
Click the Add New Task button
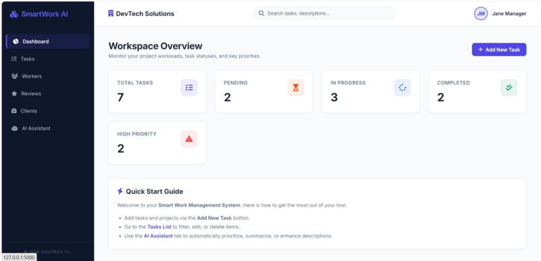pos(499,50)
